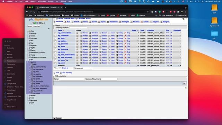Tick checkbox for wp_links table
The height and width of the screenshot is (125, 222).
55,39
